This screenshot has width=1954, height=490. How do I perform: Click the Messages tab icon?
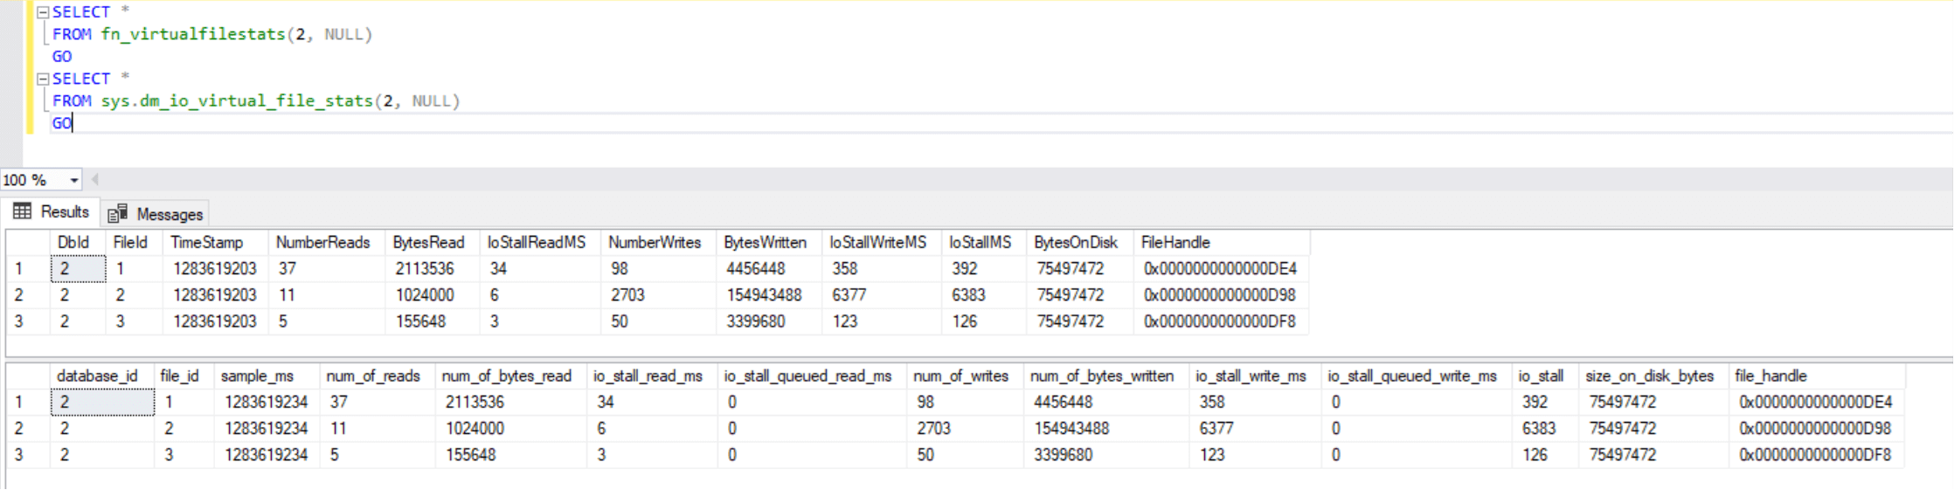117,214
